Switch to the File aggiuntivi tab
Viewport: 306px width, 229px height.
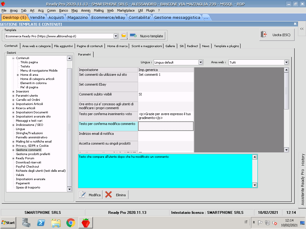click(x=63, y=46)
